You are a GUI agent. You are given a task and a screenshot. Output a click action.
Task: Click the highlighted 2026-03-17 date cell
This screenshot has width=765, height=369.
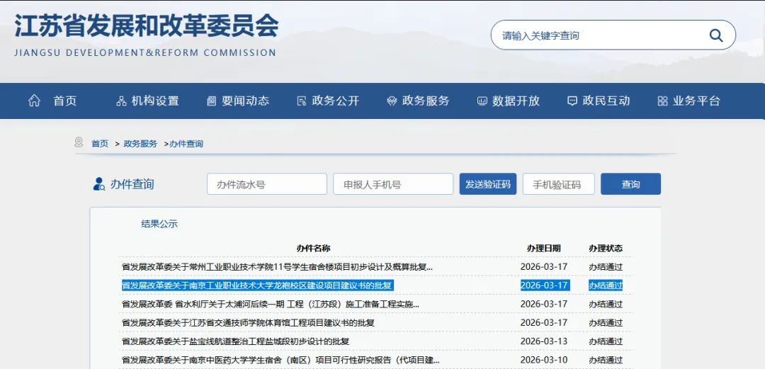[x=545, y=285]
